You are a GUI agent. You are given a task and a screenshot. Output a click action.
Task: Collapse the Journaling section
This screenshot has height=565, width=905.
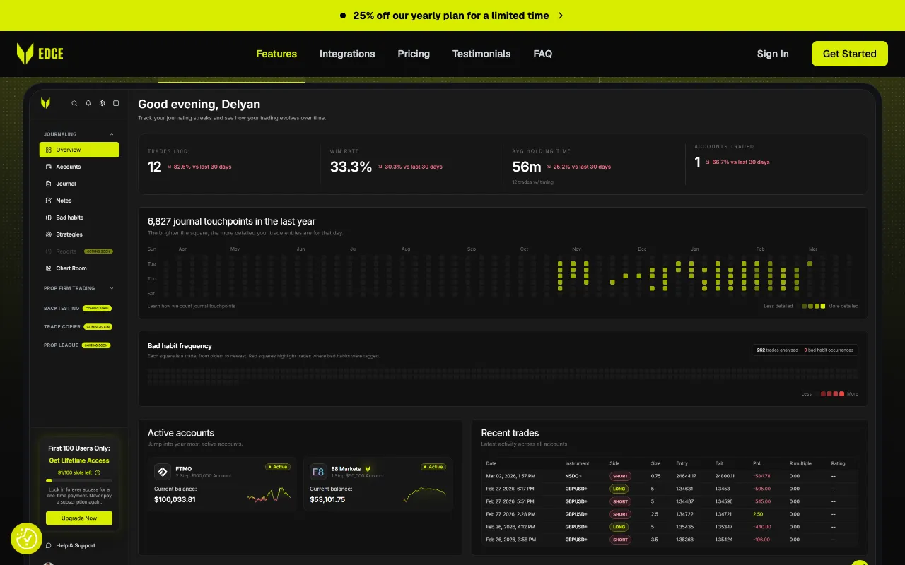pos(112,134)
